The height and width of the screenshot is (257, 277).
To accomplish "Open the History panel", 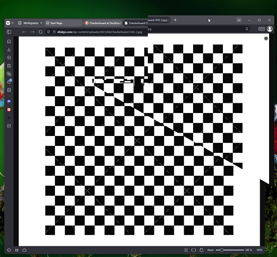I will (x=9, y=57).
